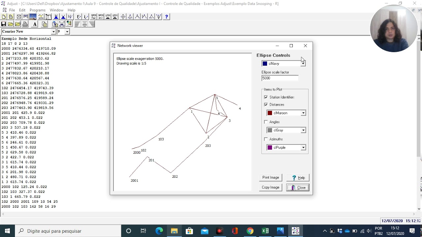This screenshot has width=422, height=237.
Task: Open the File menu
Action: click(12, 10)
